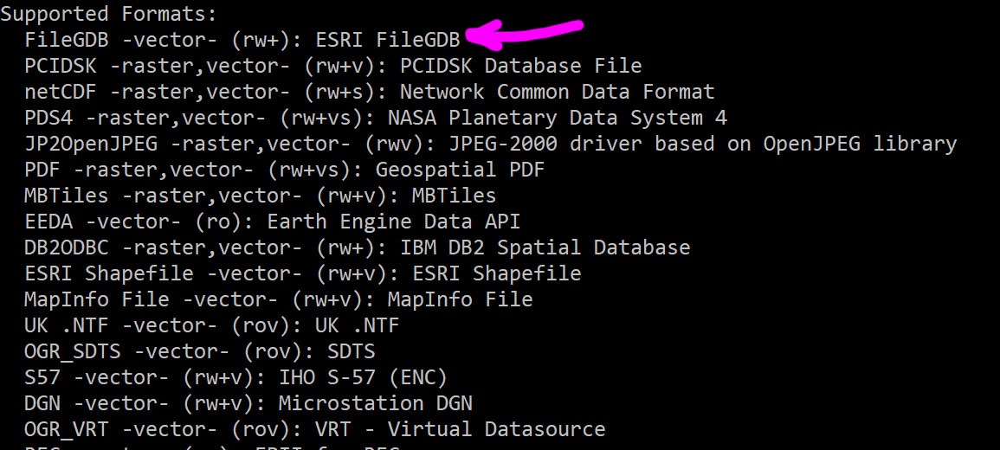This screenshot has height=450, width=1000.
Task: Click the MapInfo File driver line
Action: (x=279, y=300)
